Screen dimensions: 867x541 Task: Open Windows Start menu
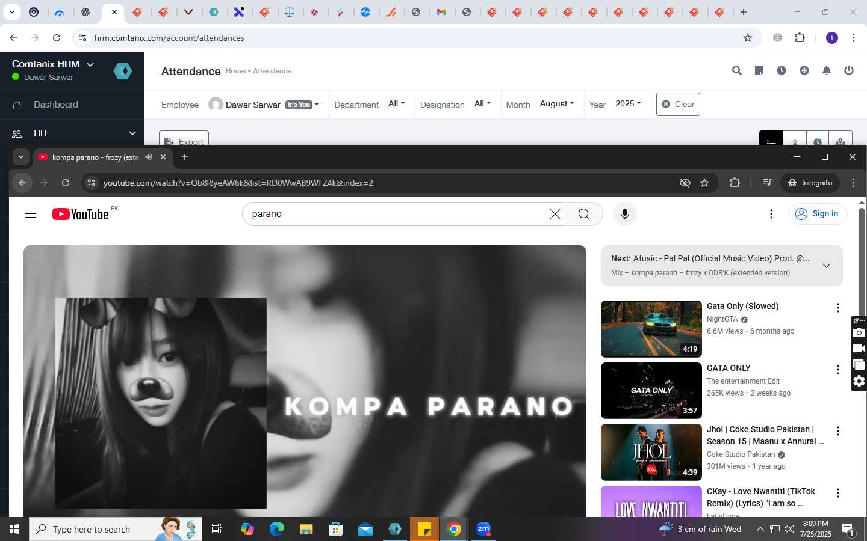14,529
